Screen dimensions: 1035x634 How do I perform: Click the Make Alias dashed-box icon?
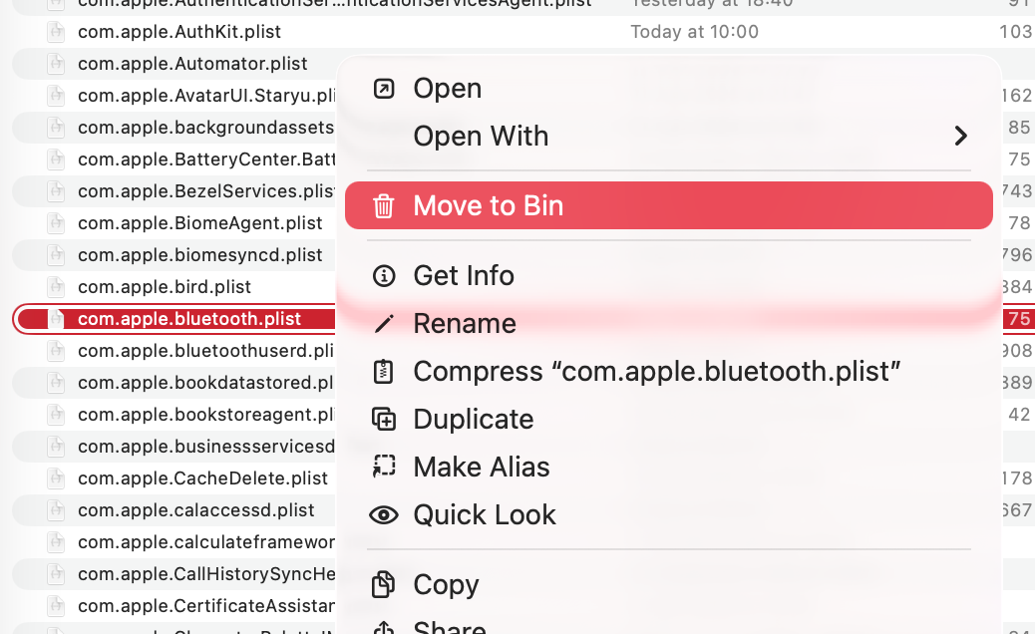(384, 467)
